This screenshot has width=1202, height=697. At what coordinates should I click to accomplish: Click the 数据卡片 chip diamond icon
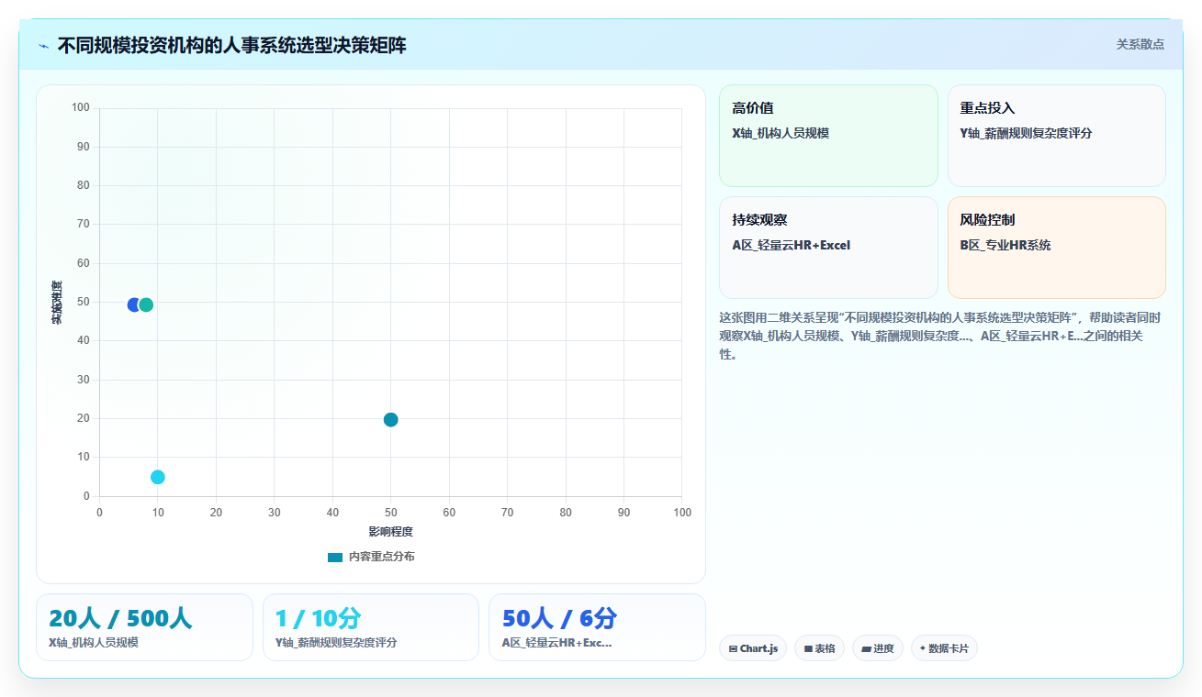click(923, 648)
